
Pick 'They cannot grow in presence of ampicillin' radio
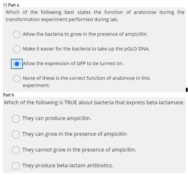[x=16, y=150]
